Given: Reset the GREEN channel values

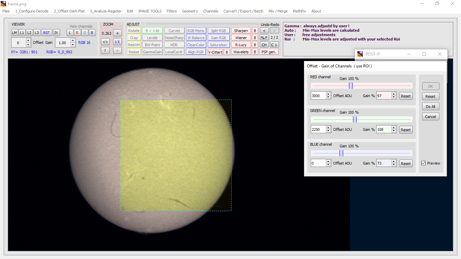Looking at the screenshot, I should pyautogui.click(x=406, y=130).
